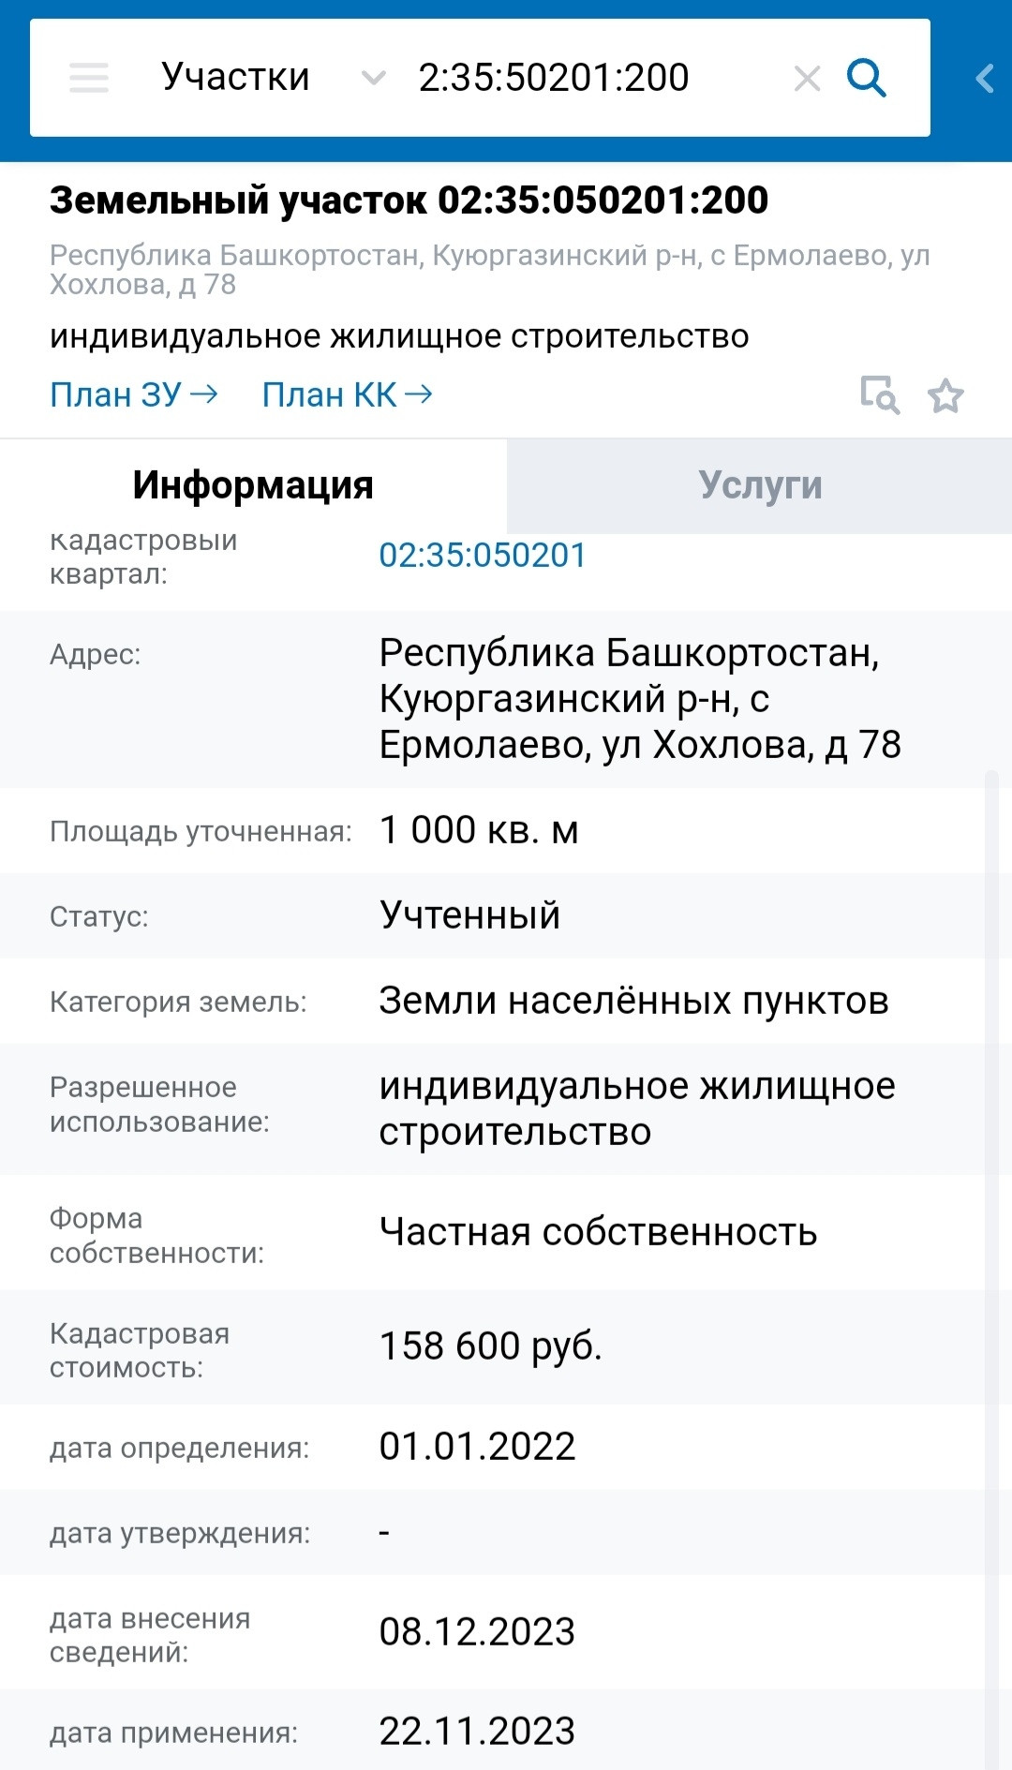Click the cadastral value 158 600 руб.
Image resolution: width=1012 pixels, height=1770 pixels.
(490, 1346)
